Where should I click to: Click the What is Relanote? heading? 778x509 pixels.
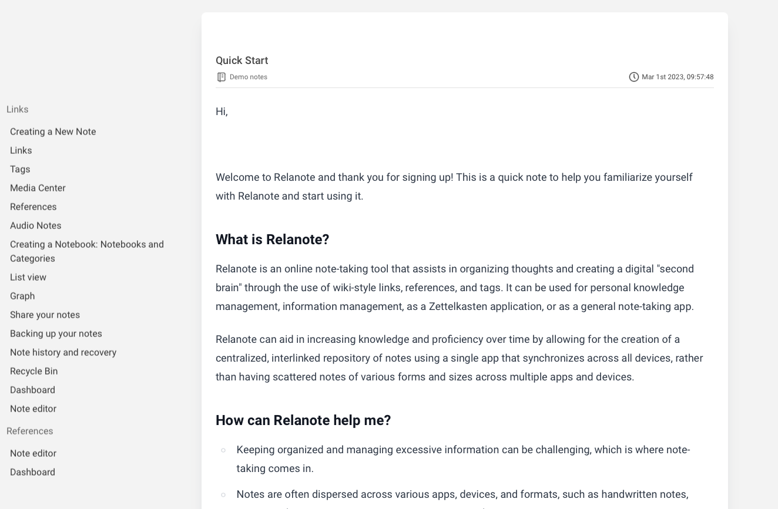(272, 240)
